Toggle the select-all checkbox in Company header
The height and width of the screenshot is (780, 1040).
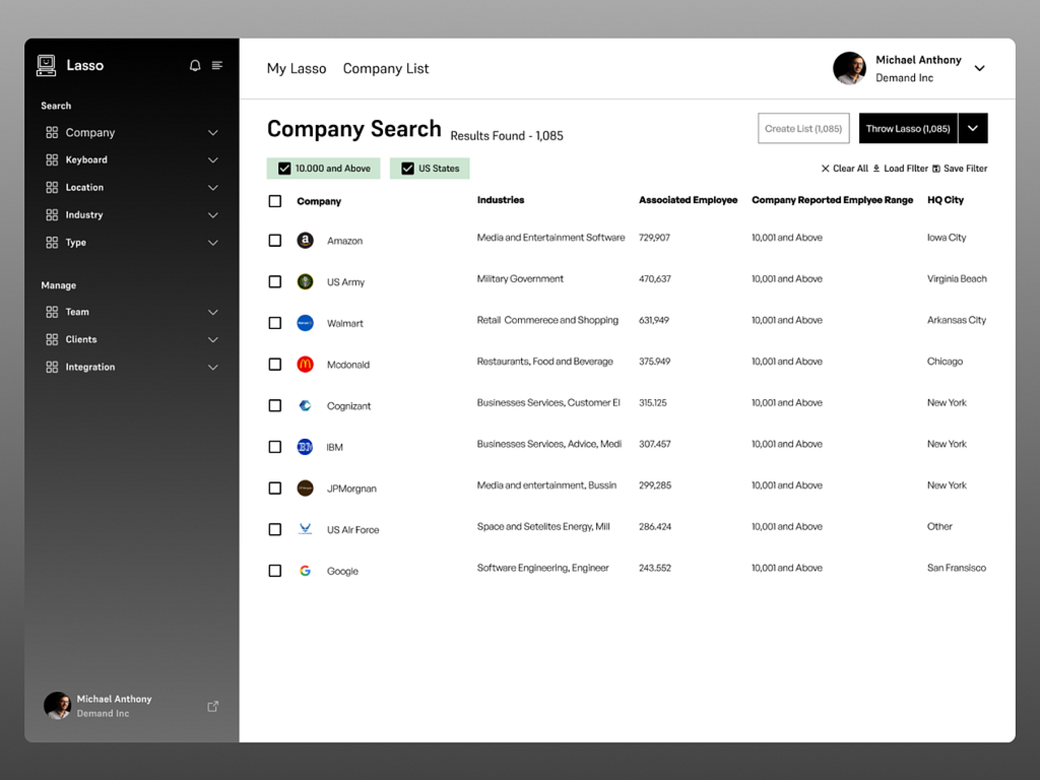275,201
